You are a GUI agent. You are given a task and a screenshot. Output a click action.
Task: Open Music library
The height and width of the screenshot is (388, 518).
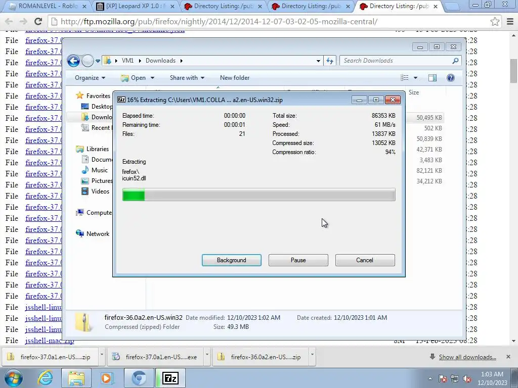(x=95, y=170)
